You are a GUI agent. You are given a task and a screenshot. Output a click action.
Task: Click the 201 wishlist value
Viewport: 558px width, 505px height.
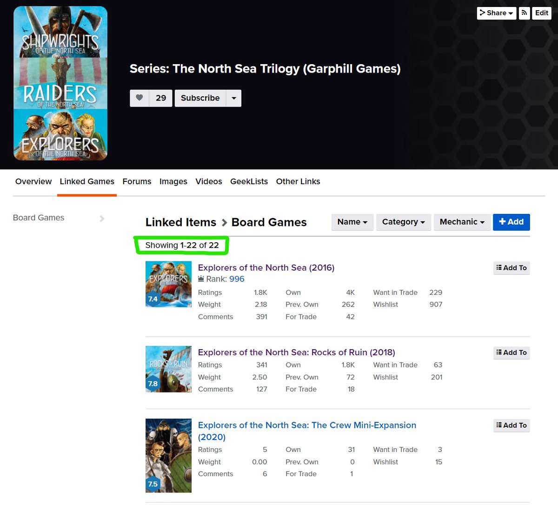(437, 377)
